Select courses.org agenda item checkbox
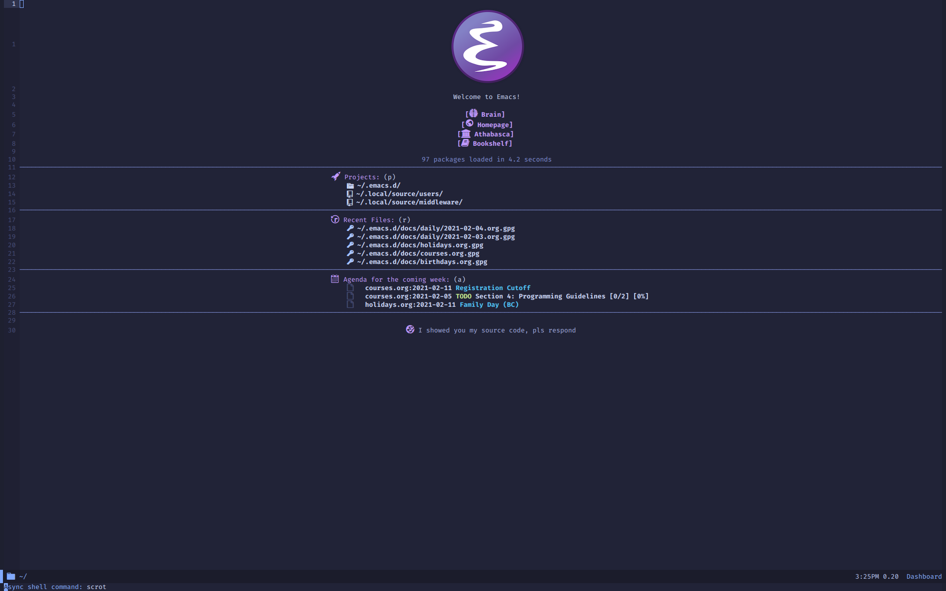946x591 pixels. click(350, 287)
